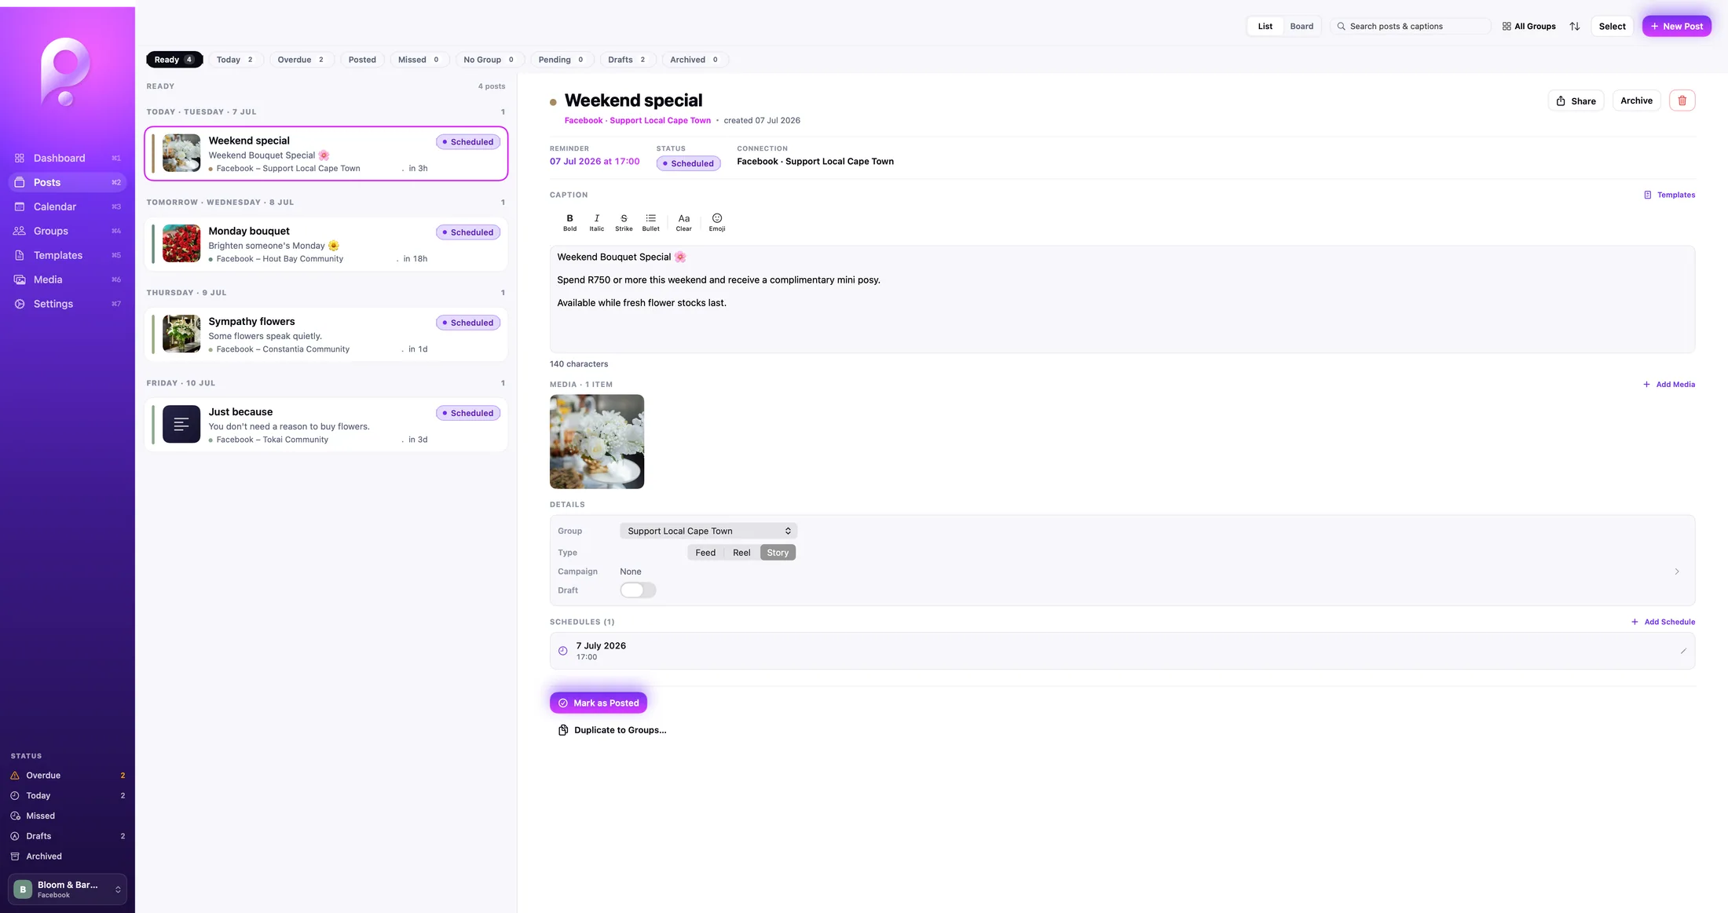Open the Support Local Cape Town group dropdown
This screenshot has height=913, width=1728.
coord(708,531)
